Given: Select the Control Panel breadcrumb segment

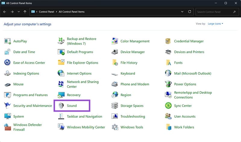Looking at the screenshot, I should pyautogui.click(x=46, y=12).
